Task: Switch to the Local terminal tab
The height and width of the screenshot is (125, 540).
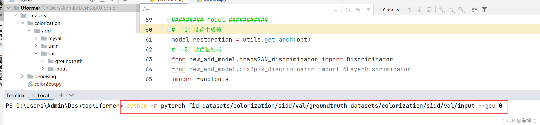Action: coord(43,95)
